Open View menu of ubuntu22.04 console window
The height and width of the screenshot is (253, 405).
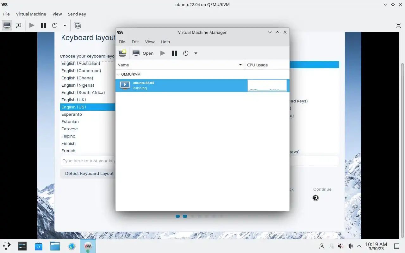pyautogui.click(x=57, y=14)
